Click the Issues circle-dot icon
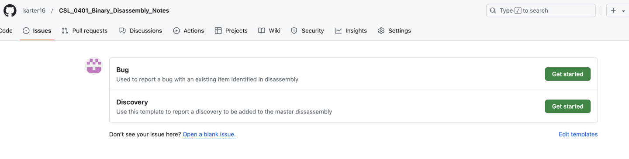629x159 pixels. click(x=26, y=30)
